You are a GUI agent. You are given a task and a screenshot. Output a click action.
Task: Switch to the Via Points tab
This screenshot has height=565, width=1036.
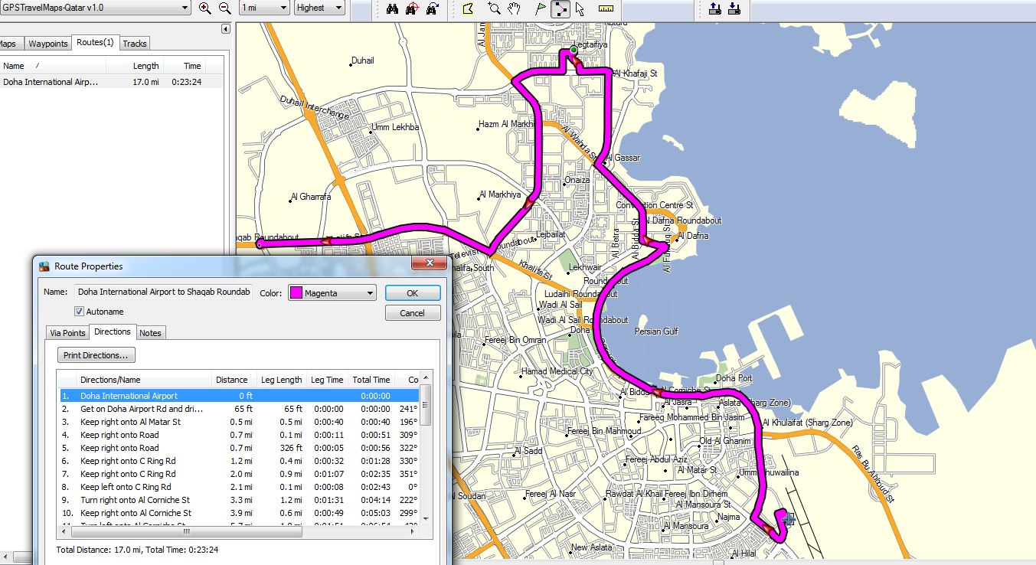click(67, 332)
